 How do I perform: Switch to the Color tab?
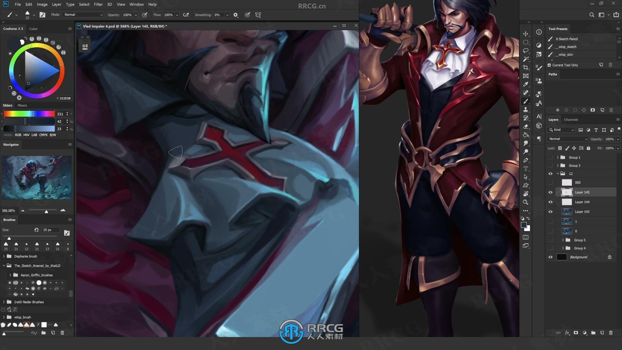[x=33, y=29]
